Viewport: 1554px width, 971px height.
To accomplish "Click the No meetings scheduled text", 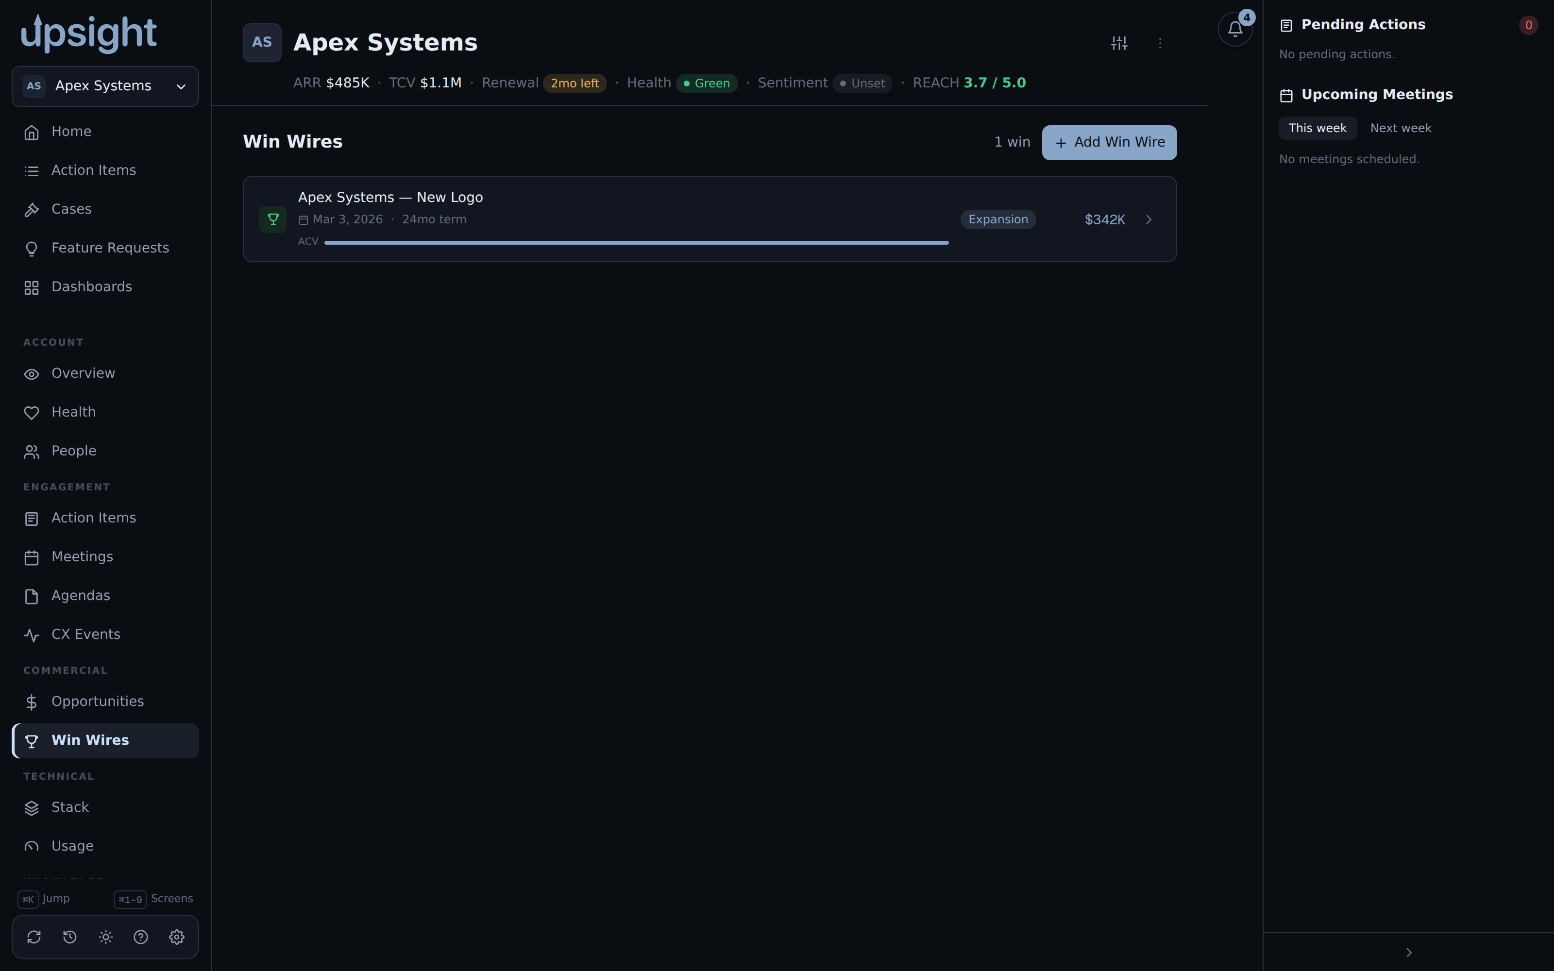I will coord(1349,159).
